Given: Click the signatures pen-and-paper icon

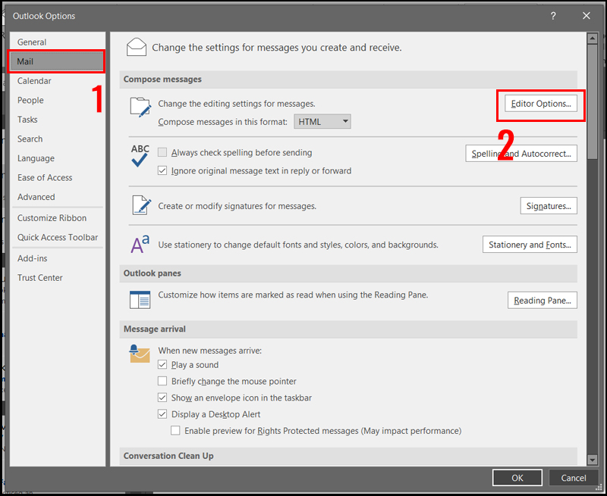Looking at the screenshot, I should pos(140,205).
